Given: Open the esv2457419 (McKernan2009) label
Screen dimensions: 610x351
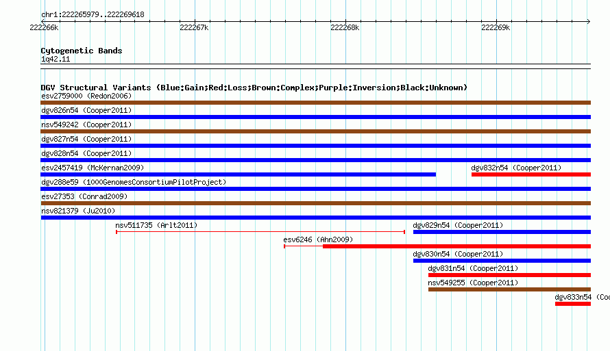Looking at the screenshot, I should 93,168.
